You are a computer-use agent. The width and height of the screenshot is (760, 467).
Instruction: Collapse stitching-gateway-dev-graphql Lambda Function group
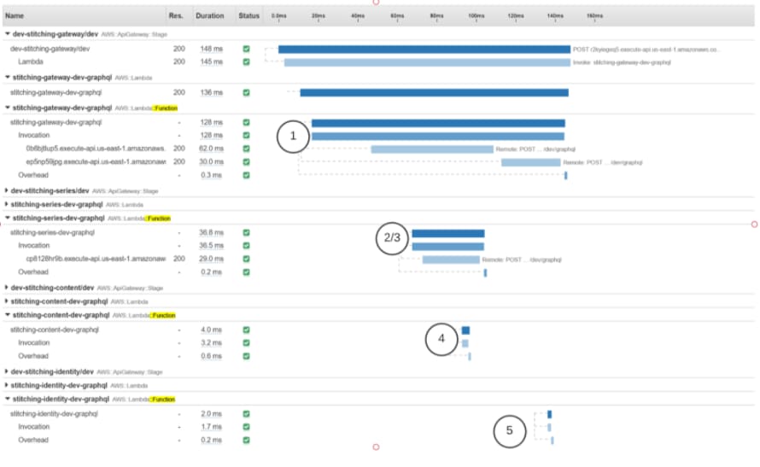pyautogui.click(x=8, y=108)
